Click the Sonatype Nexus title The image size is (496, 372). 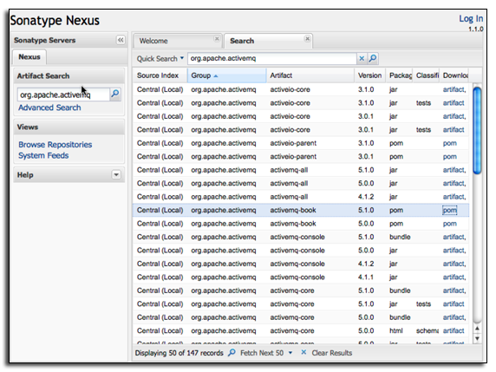pyautogui.click(x=55, y=21)
